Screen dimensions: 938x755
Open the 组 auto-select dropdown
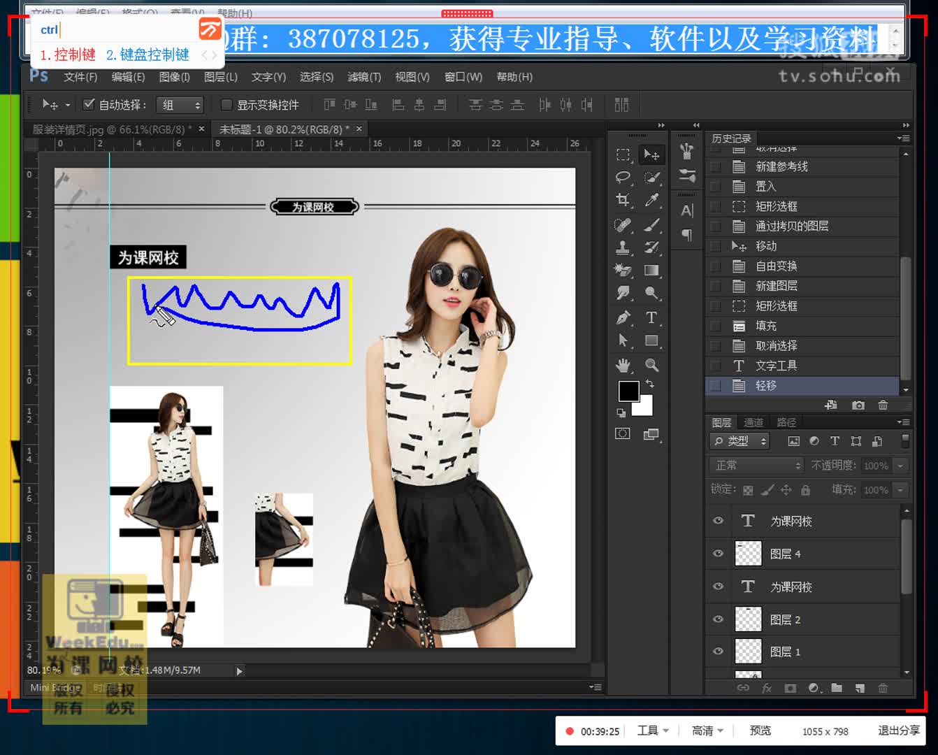pos(180,105)
